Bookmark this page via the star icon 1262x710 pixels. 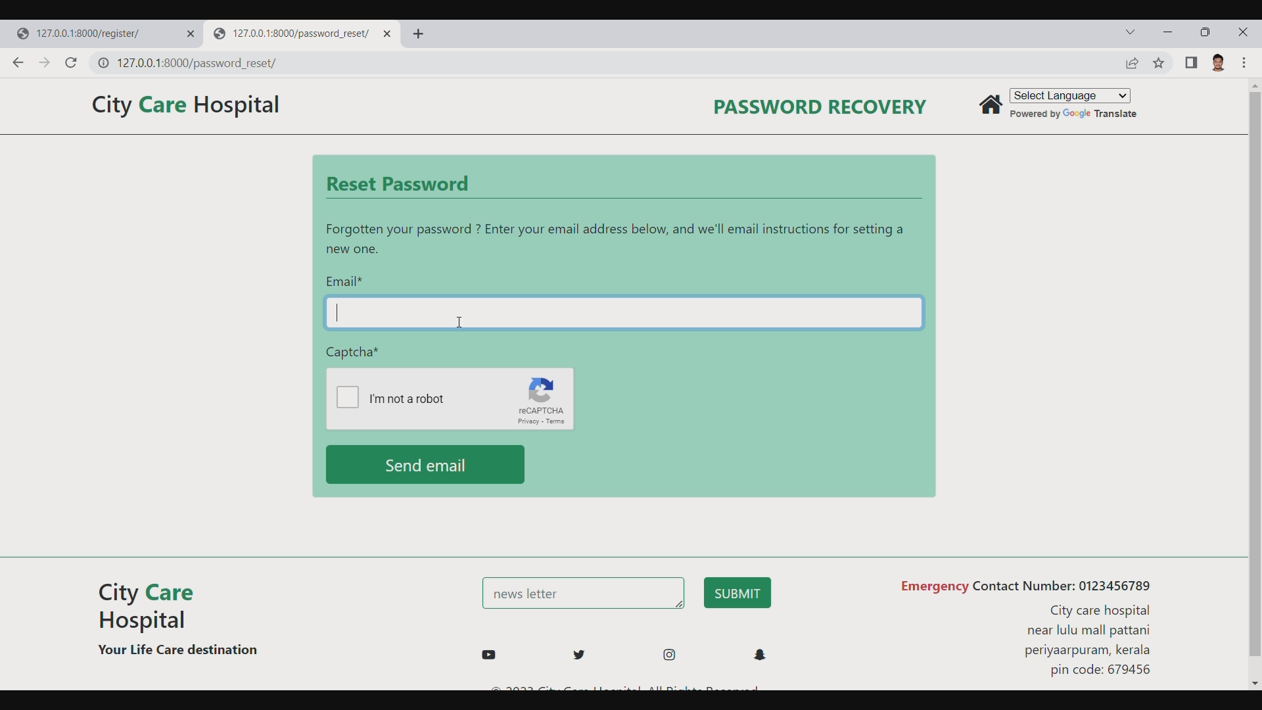tap(1159, 62)
